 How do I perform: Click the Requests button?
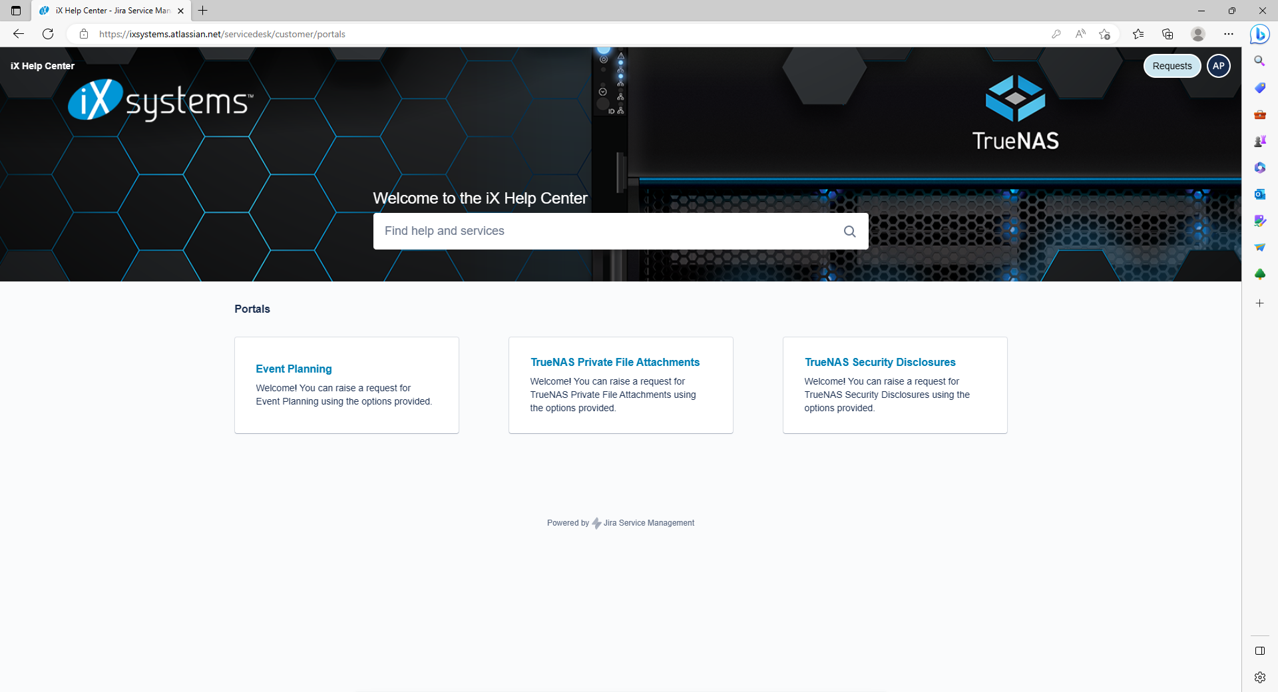pos(1171,66)
